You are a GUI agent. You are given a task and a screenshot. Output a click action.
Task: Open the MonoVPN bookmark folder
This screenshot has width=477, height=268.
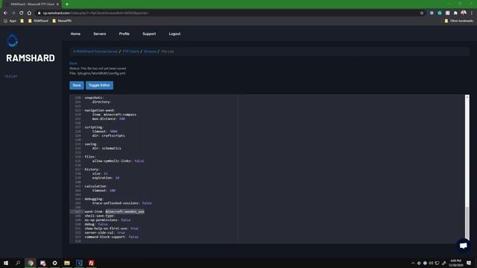tap(62, 21)
